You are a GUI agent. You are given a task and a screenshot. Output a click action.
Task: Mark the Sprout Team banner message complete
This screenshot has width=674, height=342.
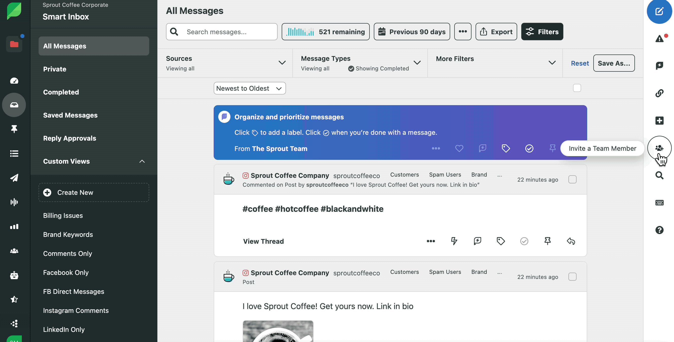pos(529,148)
